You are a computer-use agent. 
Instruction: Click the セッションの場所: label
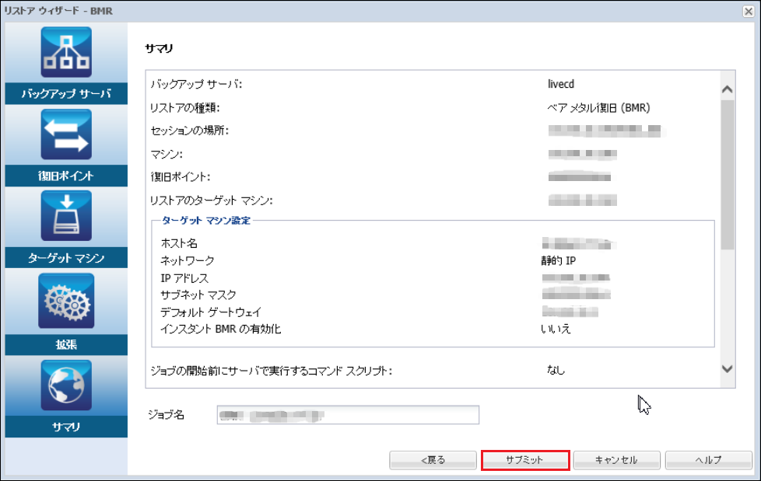189,131
